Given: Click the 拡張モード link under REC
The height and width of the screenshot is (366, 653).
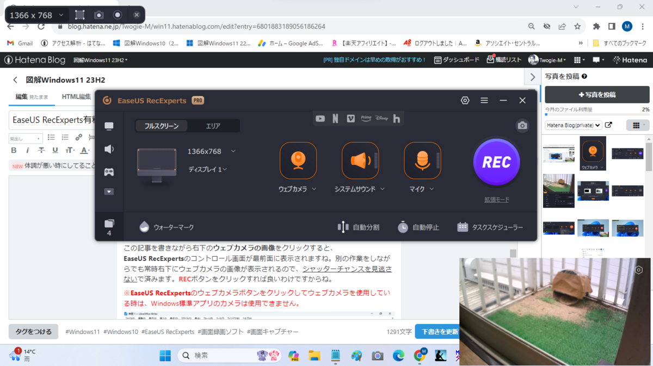Looking at the screenshot, I should (497, 200).
